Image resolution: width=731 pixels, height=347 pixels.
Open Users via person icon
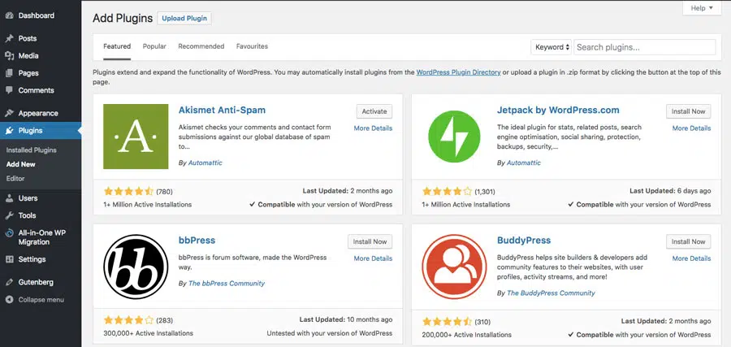click(9, 198)
